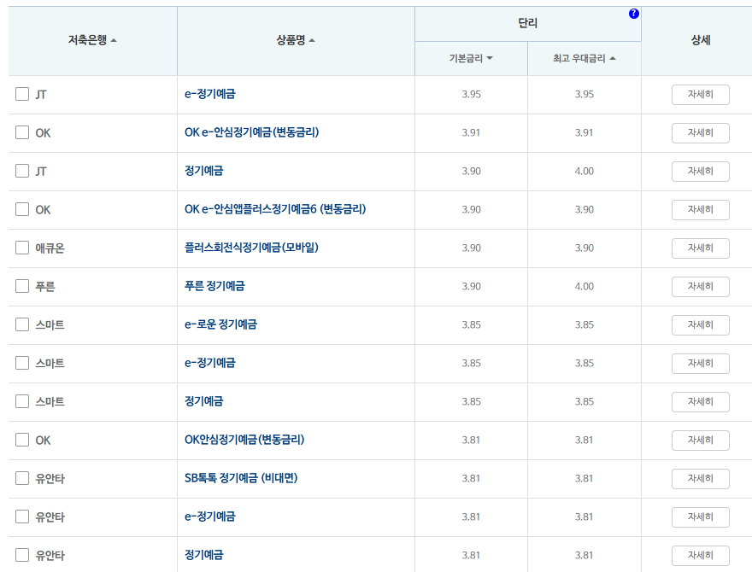
Task: Select the 4.00 rate in 푸른 row
Action: pos(585,287)
